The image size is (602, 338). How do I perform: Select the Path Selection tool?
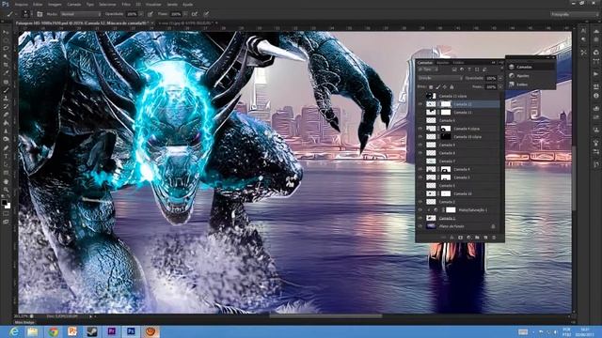pyautogui.click(x=6, y=164)
